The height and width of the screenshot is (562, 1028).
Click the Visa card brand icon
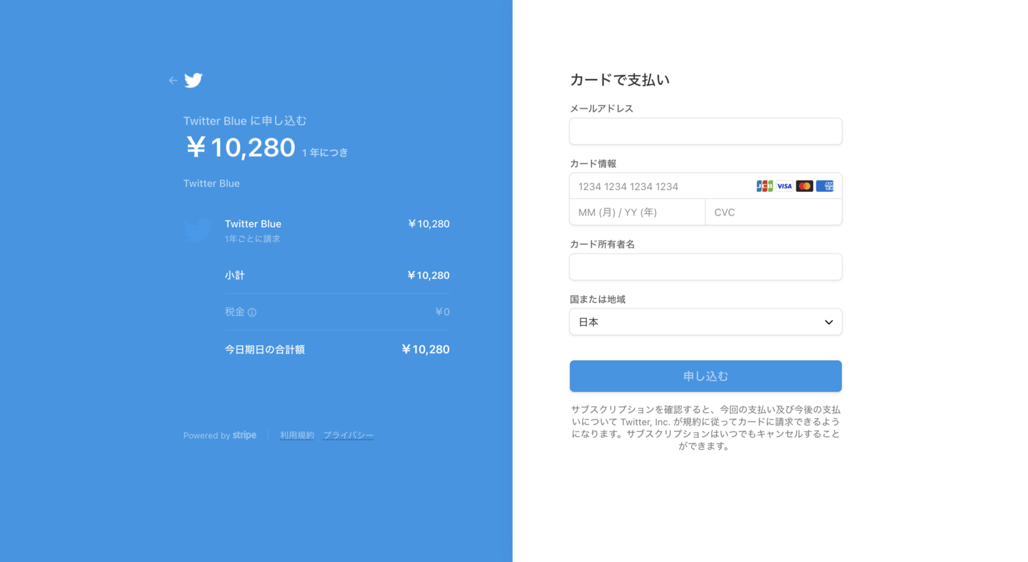coord(784,186)
